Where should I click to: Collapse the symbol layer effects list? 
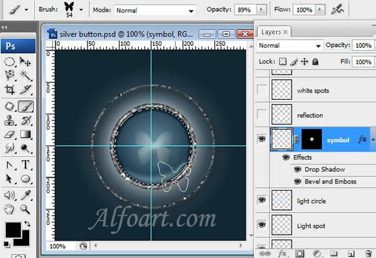(x=373, y=139)
